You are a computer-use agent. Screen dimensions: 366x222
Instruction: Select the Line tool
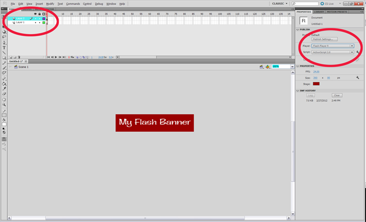click(4, 53)
